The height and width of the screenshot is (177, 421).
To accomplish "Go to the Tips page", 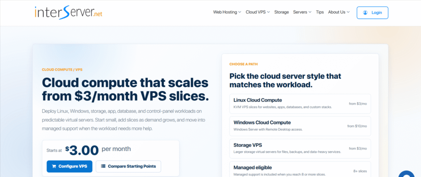I will (320, 12).
